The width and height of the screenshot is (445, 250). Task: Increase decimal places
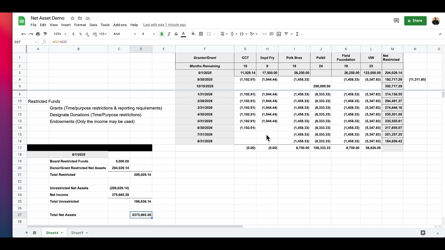tap(94, 34)
